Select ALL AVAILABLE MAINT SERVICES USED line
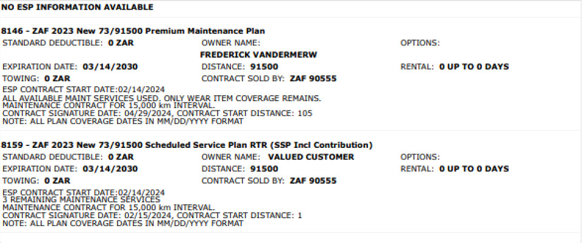The height and width of the screenshot is (243, 582). (x=162, y=99)
